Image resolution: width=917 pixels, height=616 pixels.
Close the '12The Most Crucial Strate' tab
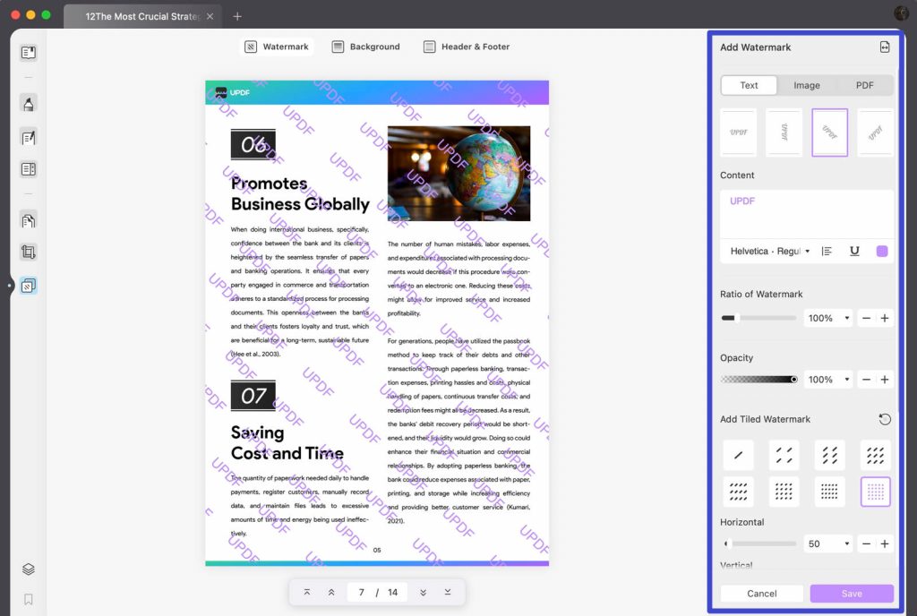point(210,16)
